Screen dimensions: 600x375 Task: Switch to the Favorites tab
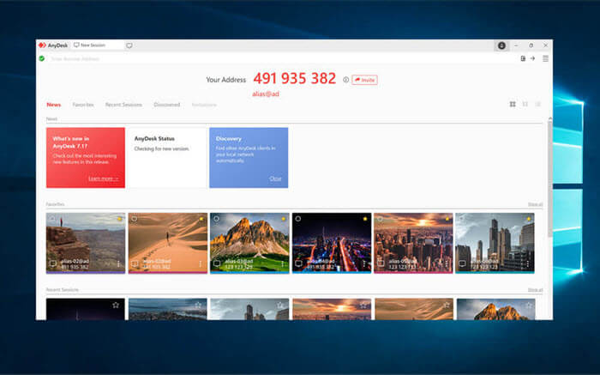pyautogui.click(x=83, y=105)
